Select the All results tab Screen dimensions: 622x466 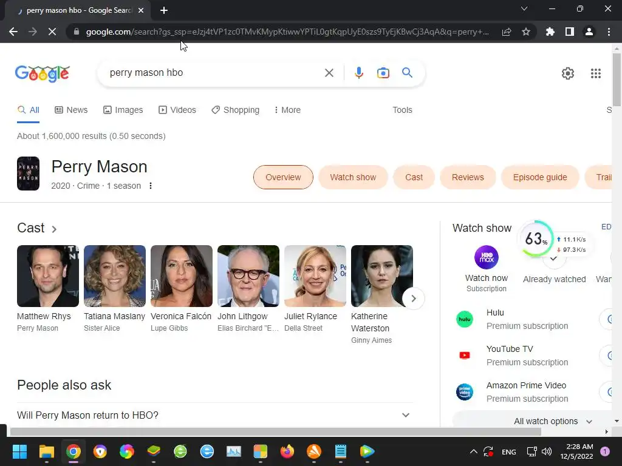tap(28, 110)
